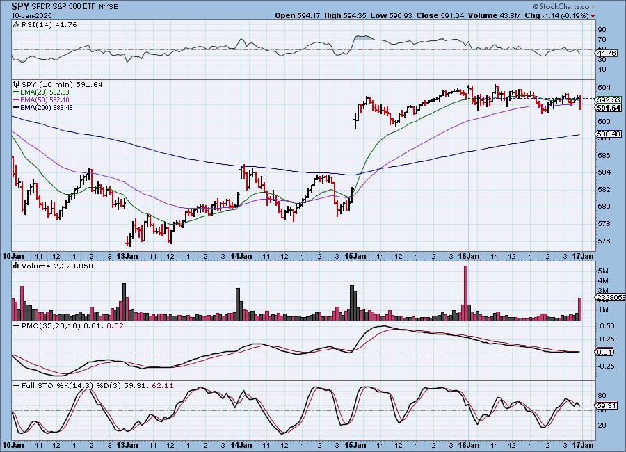Click the red down arrow beside Chg

point(593,16)
